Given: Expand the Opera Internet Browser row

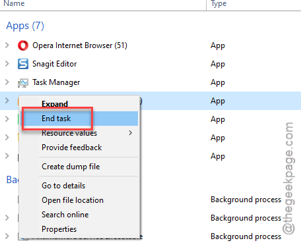Looking at the screenshot, I should pos(7,45).
